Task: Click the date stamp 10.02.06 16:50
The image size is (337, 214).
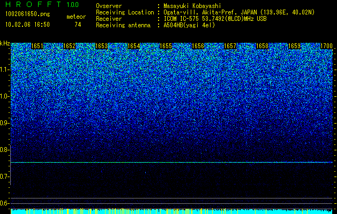Action: pyautogui.click(x=27, y=25)
